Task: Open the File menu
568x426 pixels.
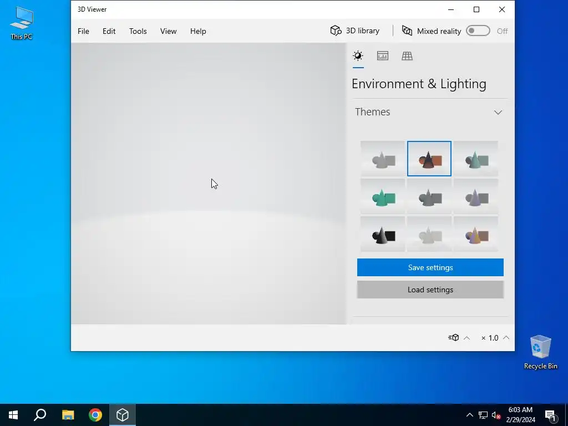Action: click(83, 31)
